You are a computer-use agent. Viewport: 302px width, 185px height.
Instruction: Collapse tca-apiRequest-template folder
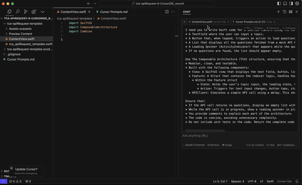tap(27, 24)
